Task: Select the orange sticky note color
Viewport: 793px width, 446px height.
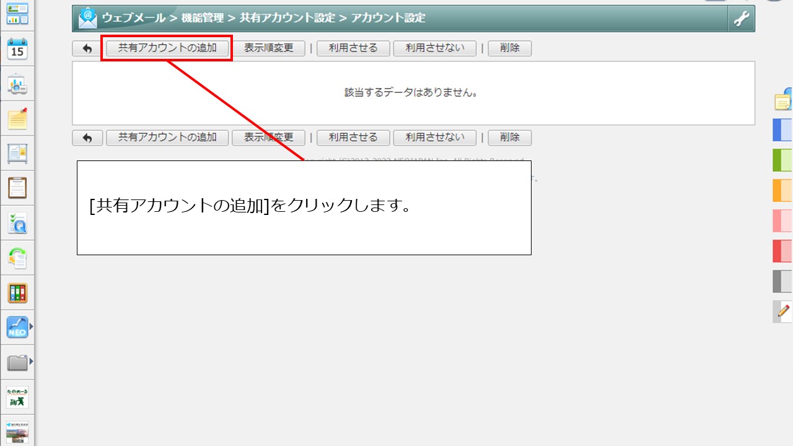Action: pyautogui.click(x=782, y=190)
